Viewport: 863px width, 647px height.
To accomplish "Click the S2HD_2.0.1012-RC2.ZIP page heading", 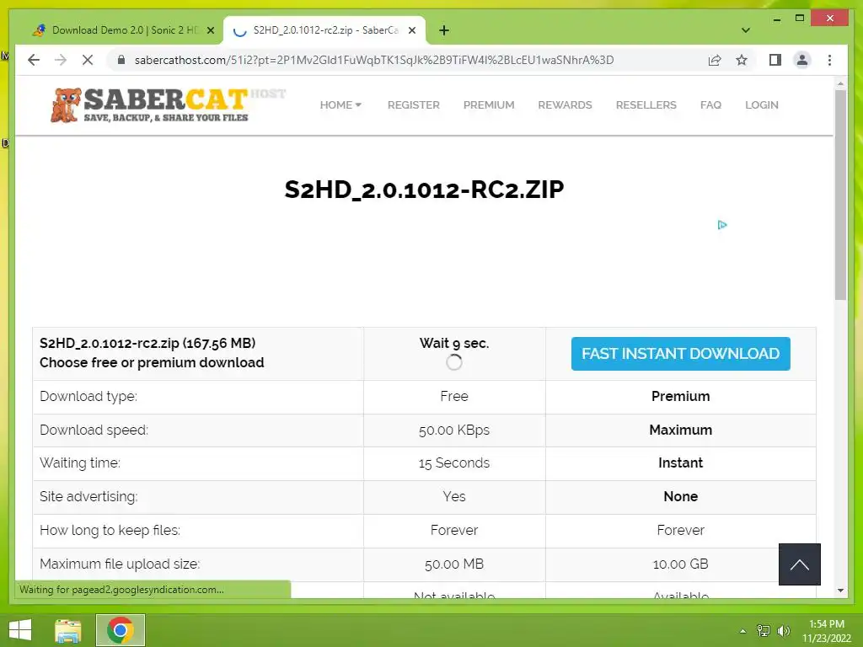I will (x=425, y=190).
